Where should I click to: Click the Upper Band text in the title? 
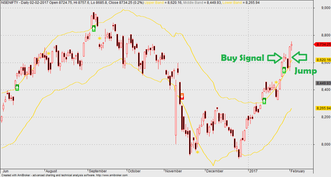click(x=153, y=3)
